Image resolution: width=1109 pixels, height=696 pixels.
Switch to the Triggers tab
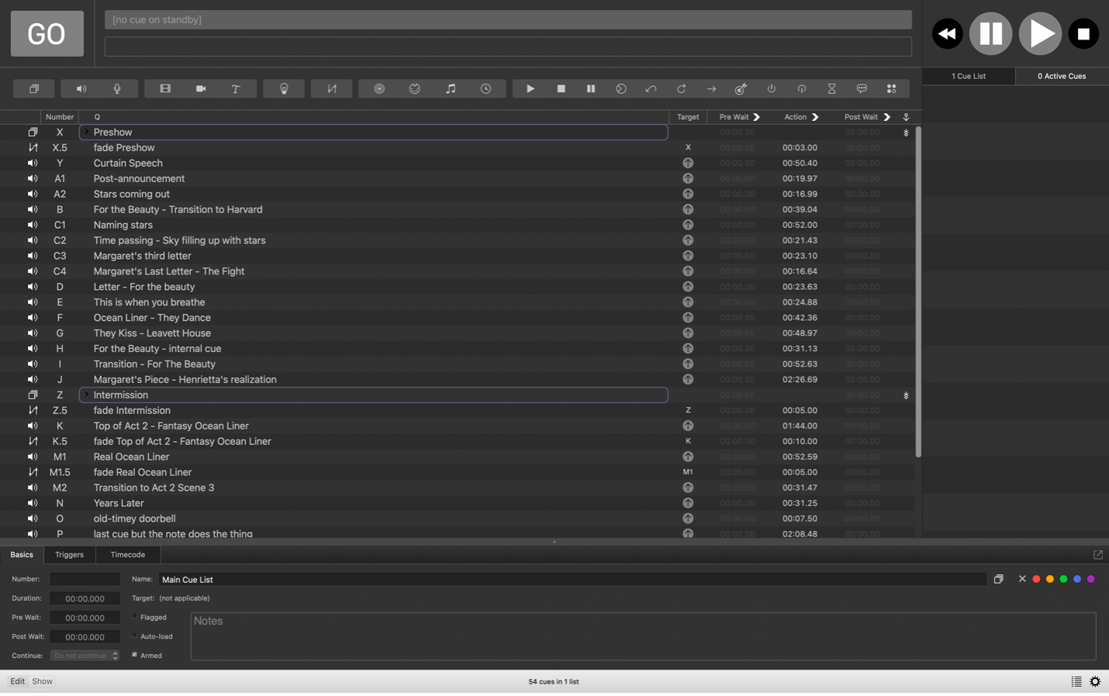[69, 555]
